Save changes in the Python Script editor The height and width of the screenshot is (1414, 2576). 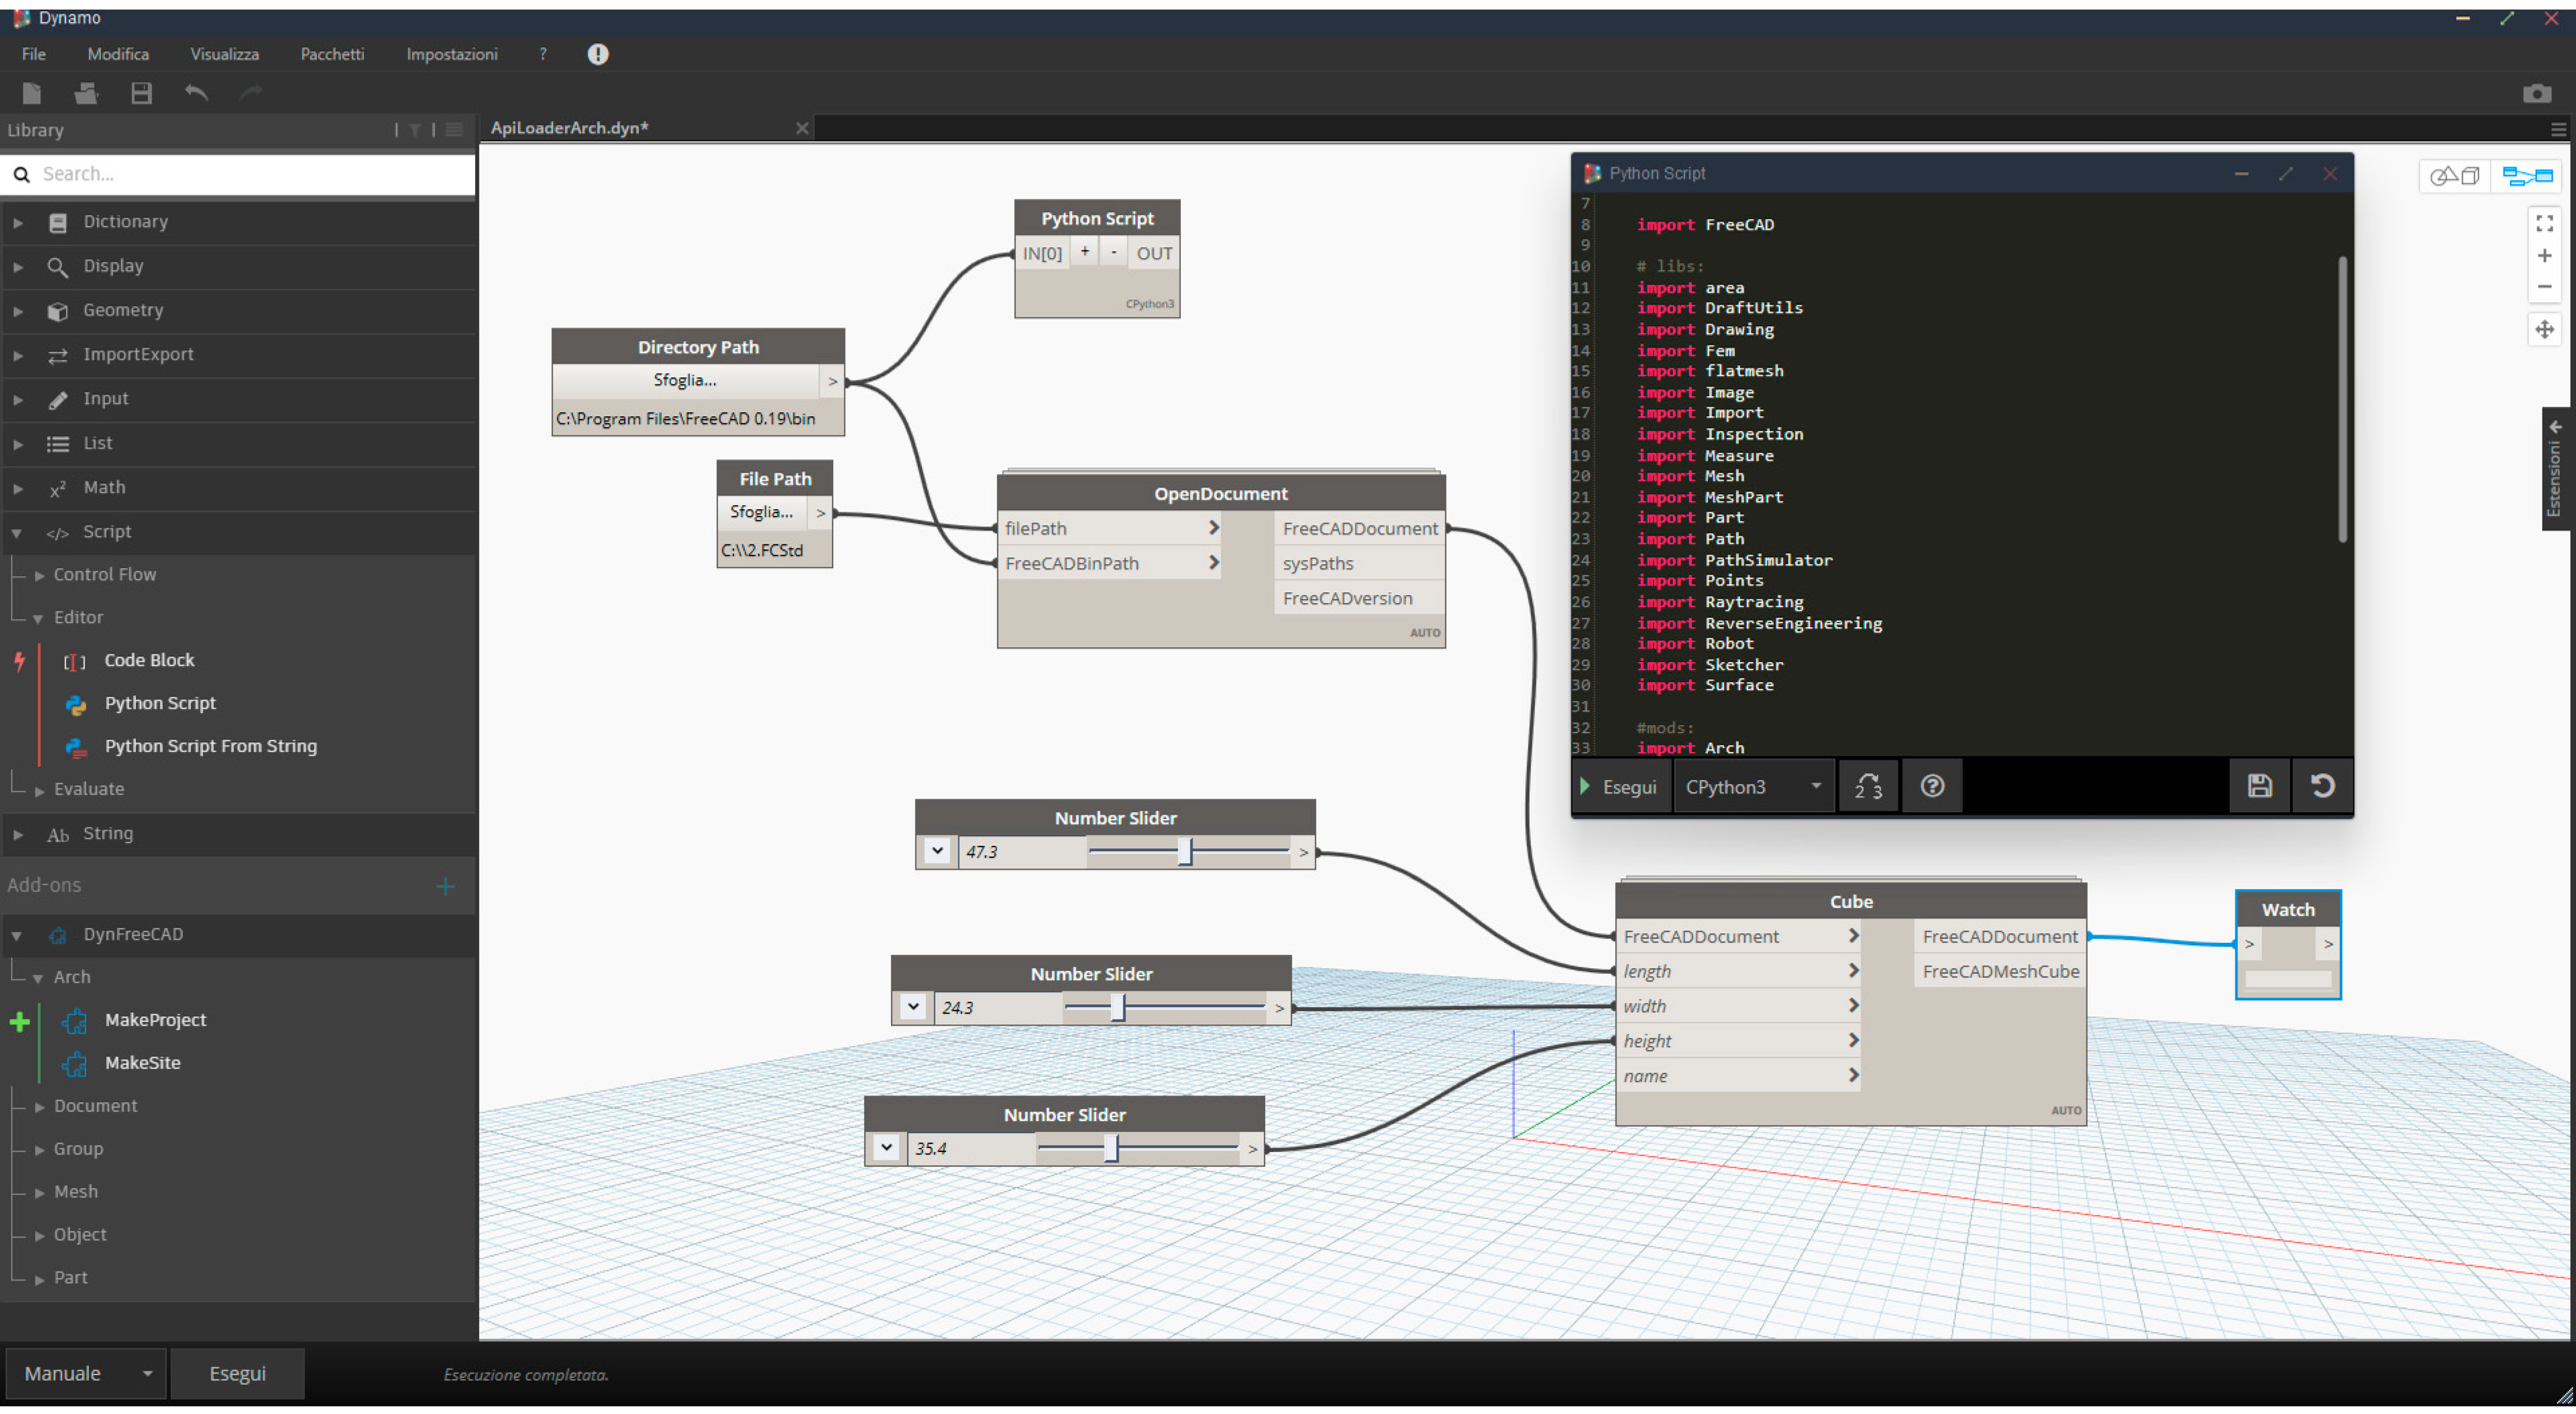click(2259, 786)
